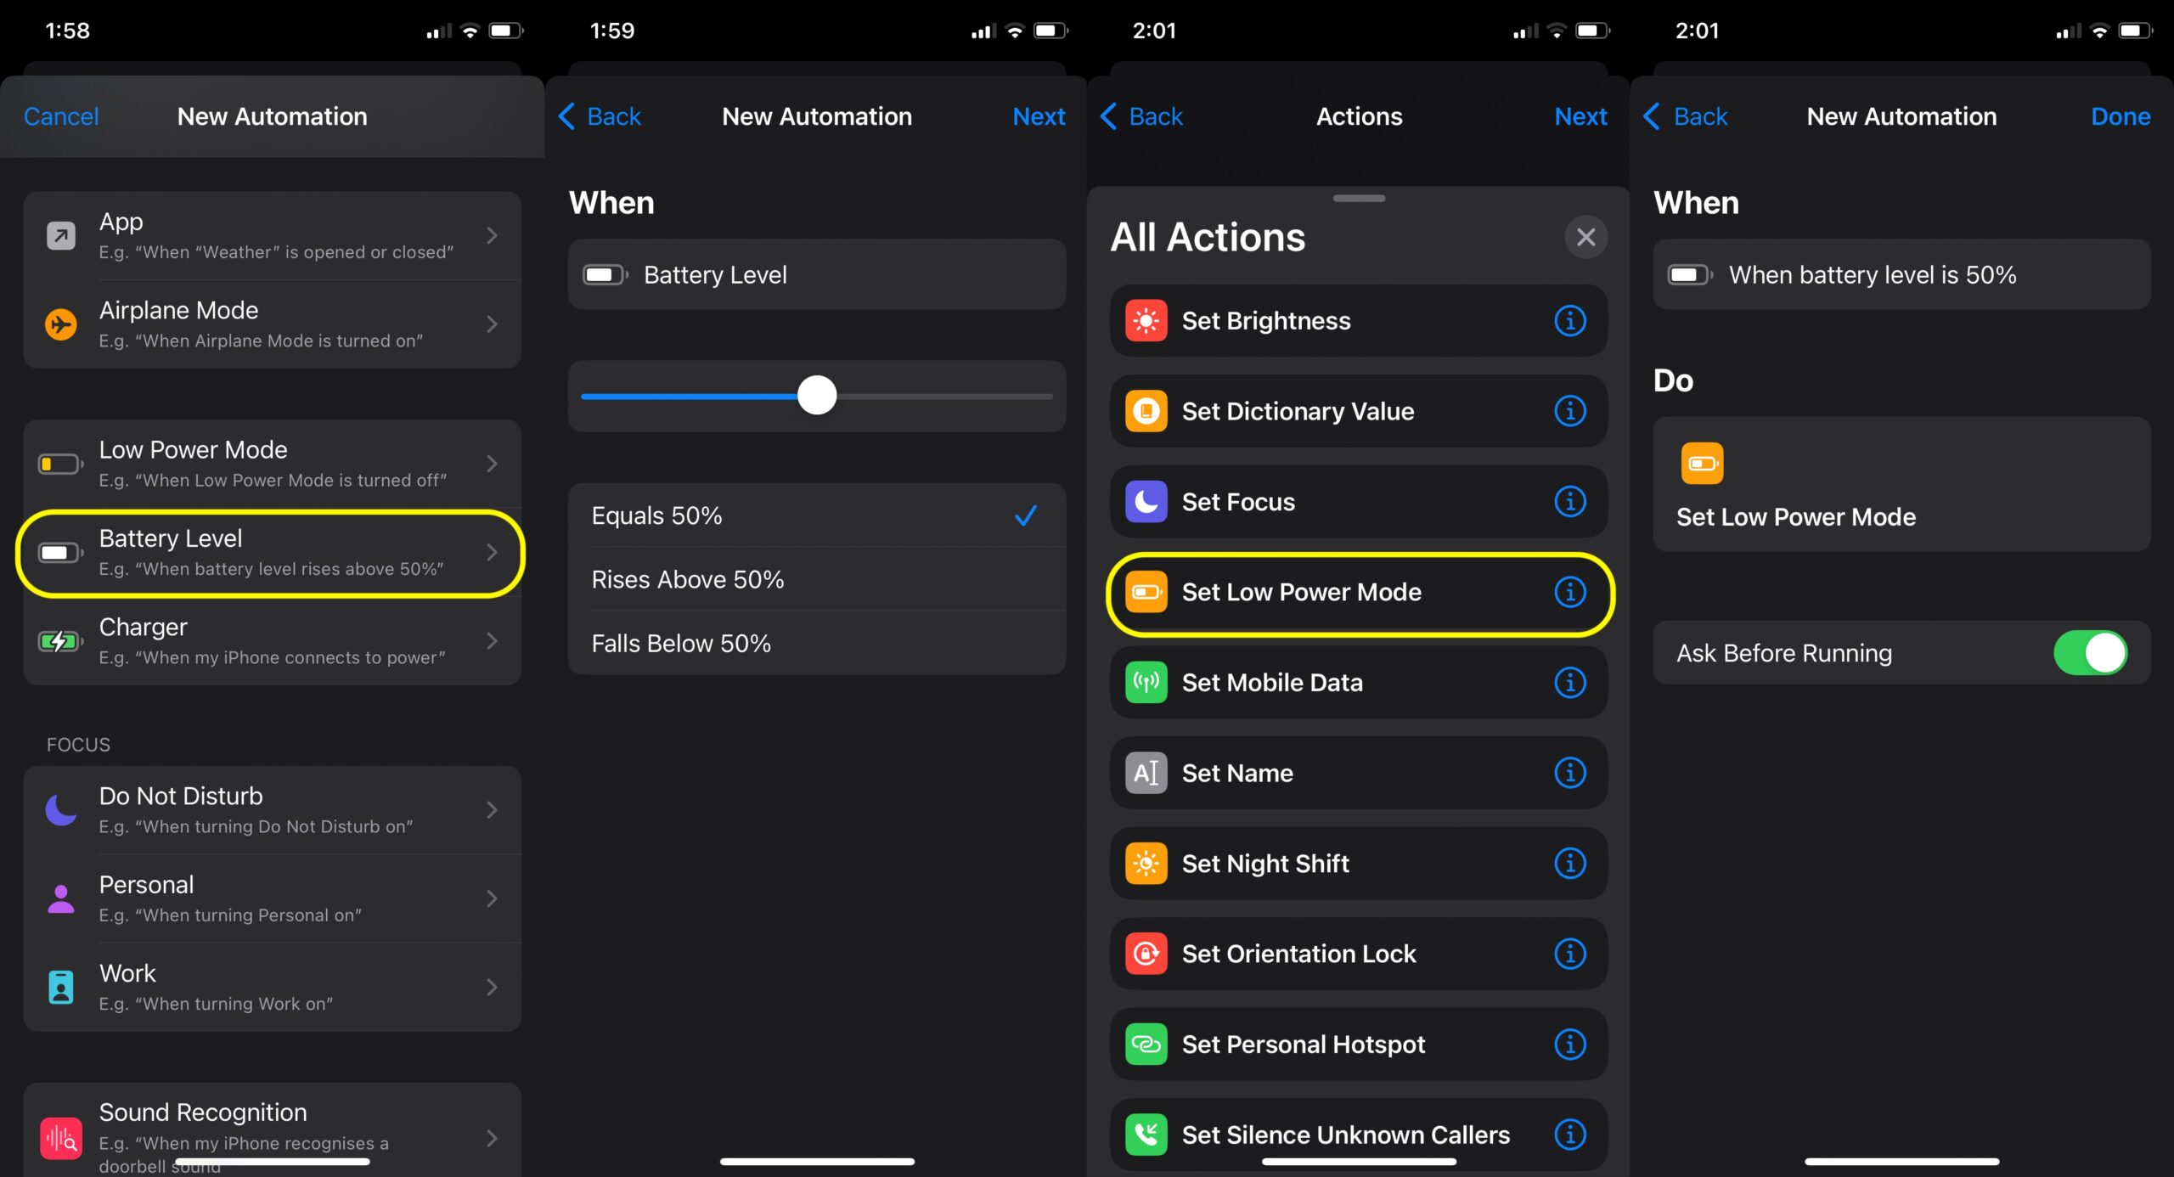
Task: Drag battery level percentage slider
Action: pyautogui.click(x=816, y=393)
